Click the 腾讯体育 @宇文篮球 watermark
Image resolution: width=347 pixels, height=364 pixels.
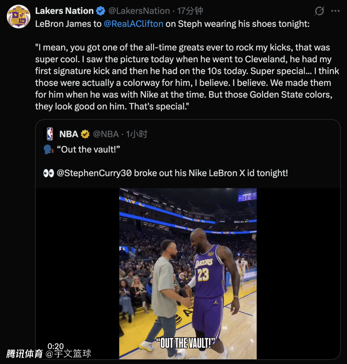(x=49, y=354)
